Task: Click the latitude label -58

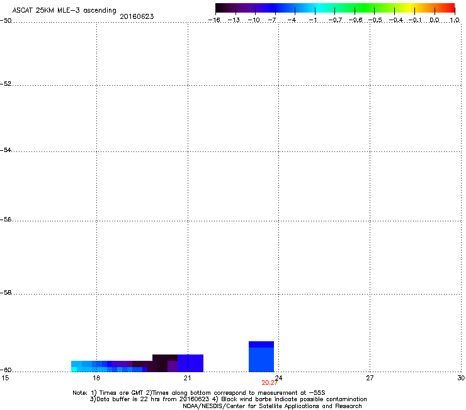Action: pyautogui.click(x=6, y=293)
